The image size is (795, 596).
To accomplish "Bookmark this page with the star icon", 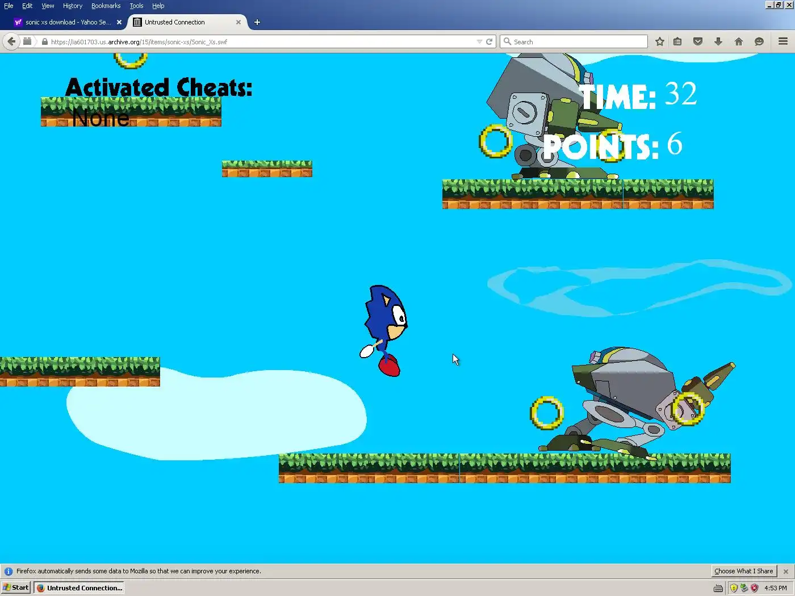I will point(659,41).
